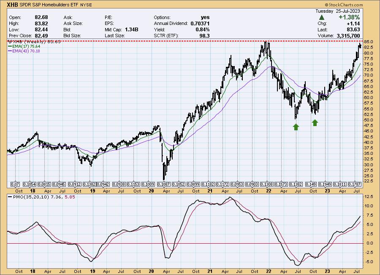Click the date Tuesday 25-Jul-2023
Screen dimensions: 380x275
pyautogui.click(x=338, y=11)
